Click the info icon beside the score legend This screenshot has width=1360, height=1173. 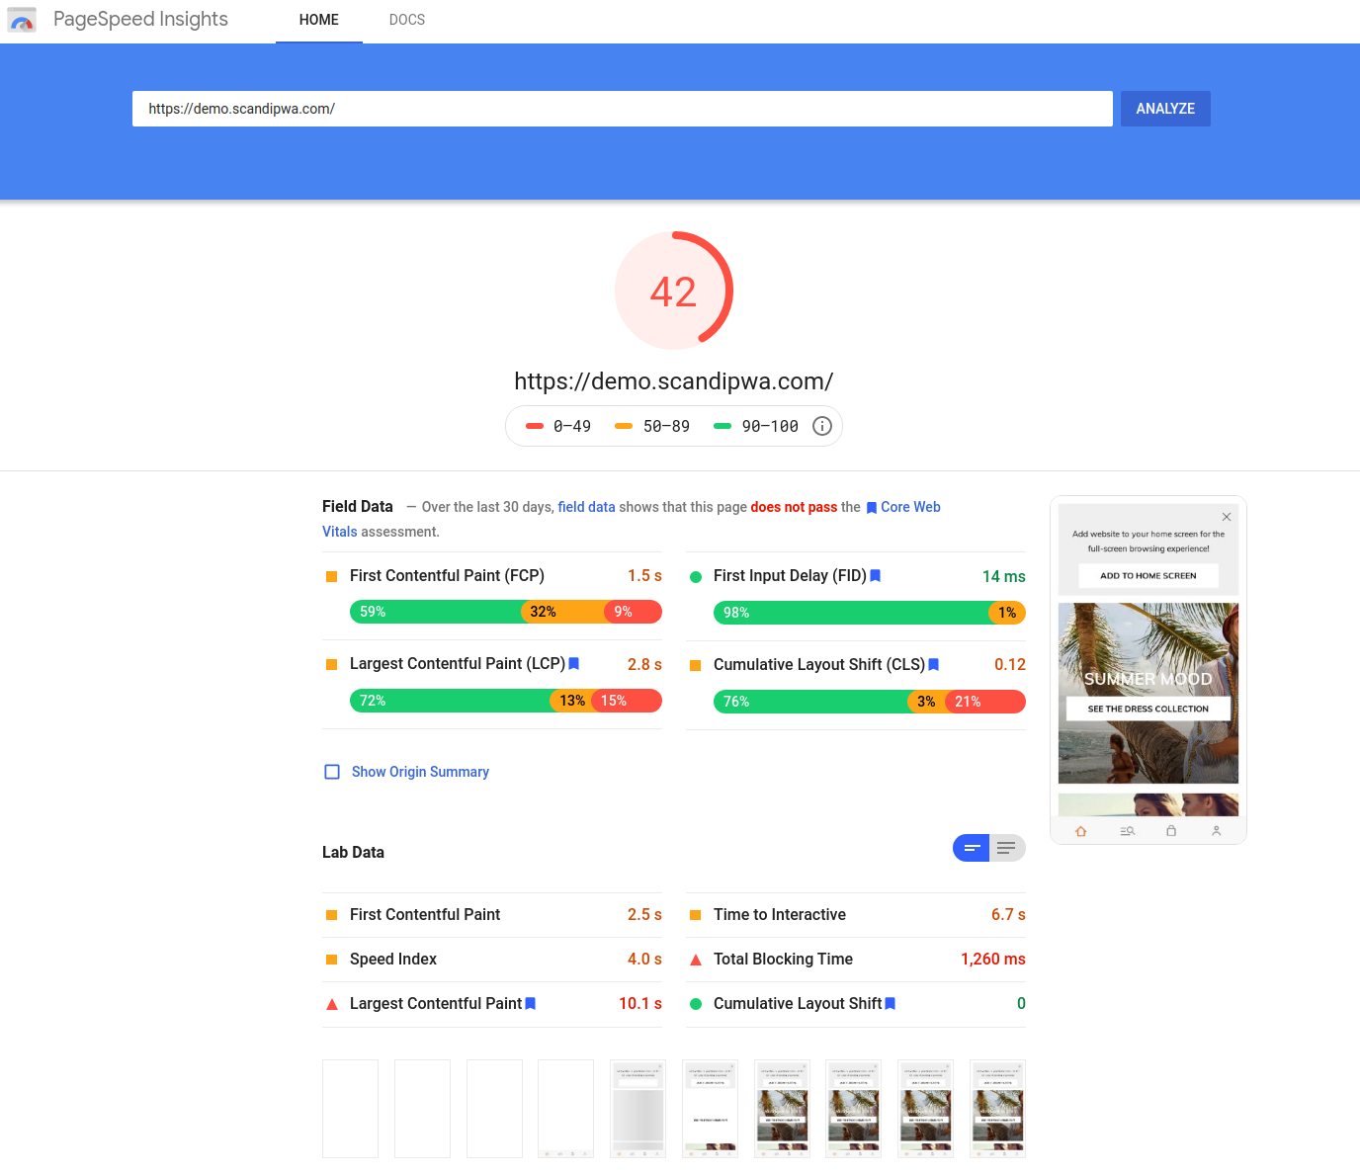821,426
